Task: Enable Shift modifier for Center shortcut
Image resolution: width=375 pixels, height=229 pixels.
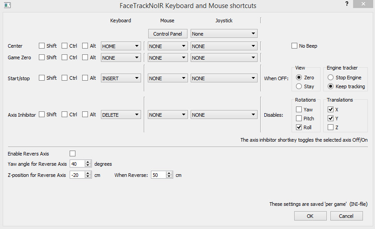Action: click(42, 46)
